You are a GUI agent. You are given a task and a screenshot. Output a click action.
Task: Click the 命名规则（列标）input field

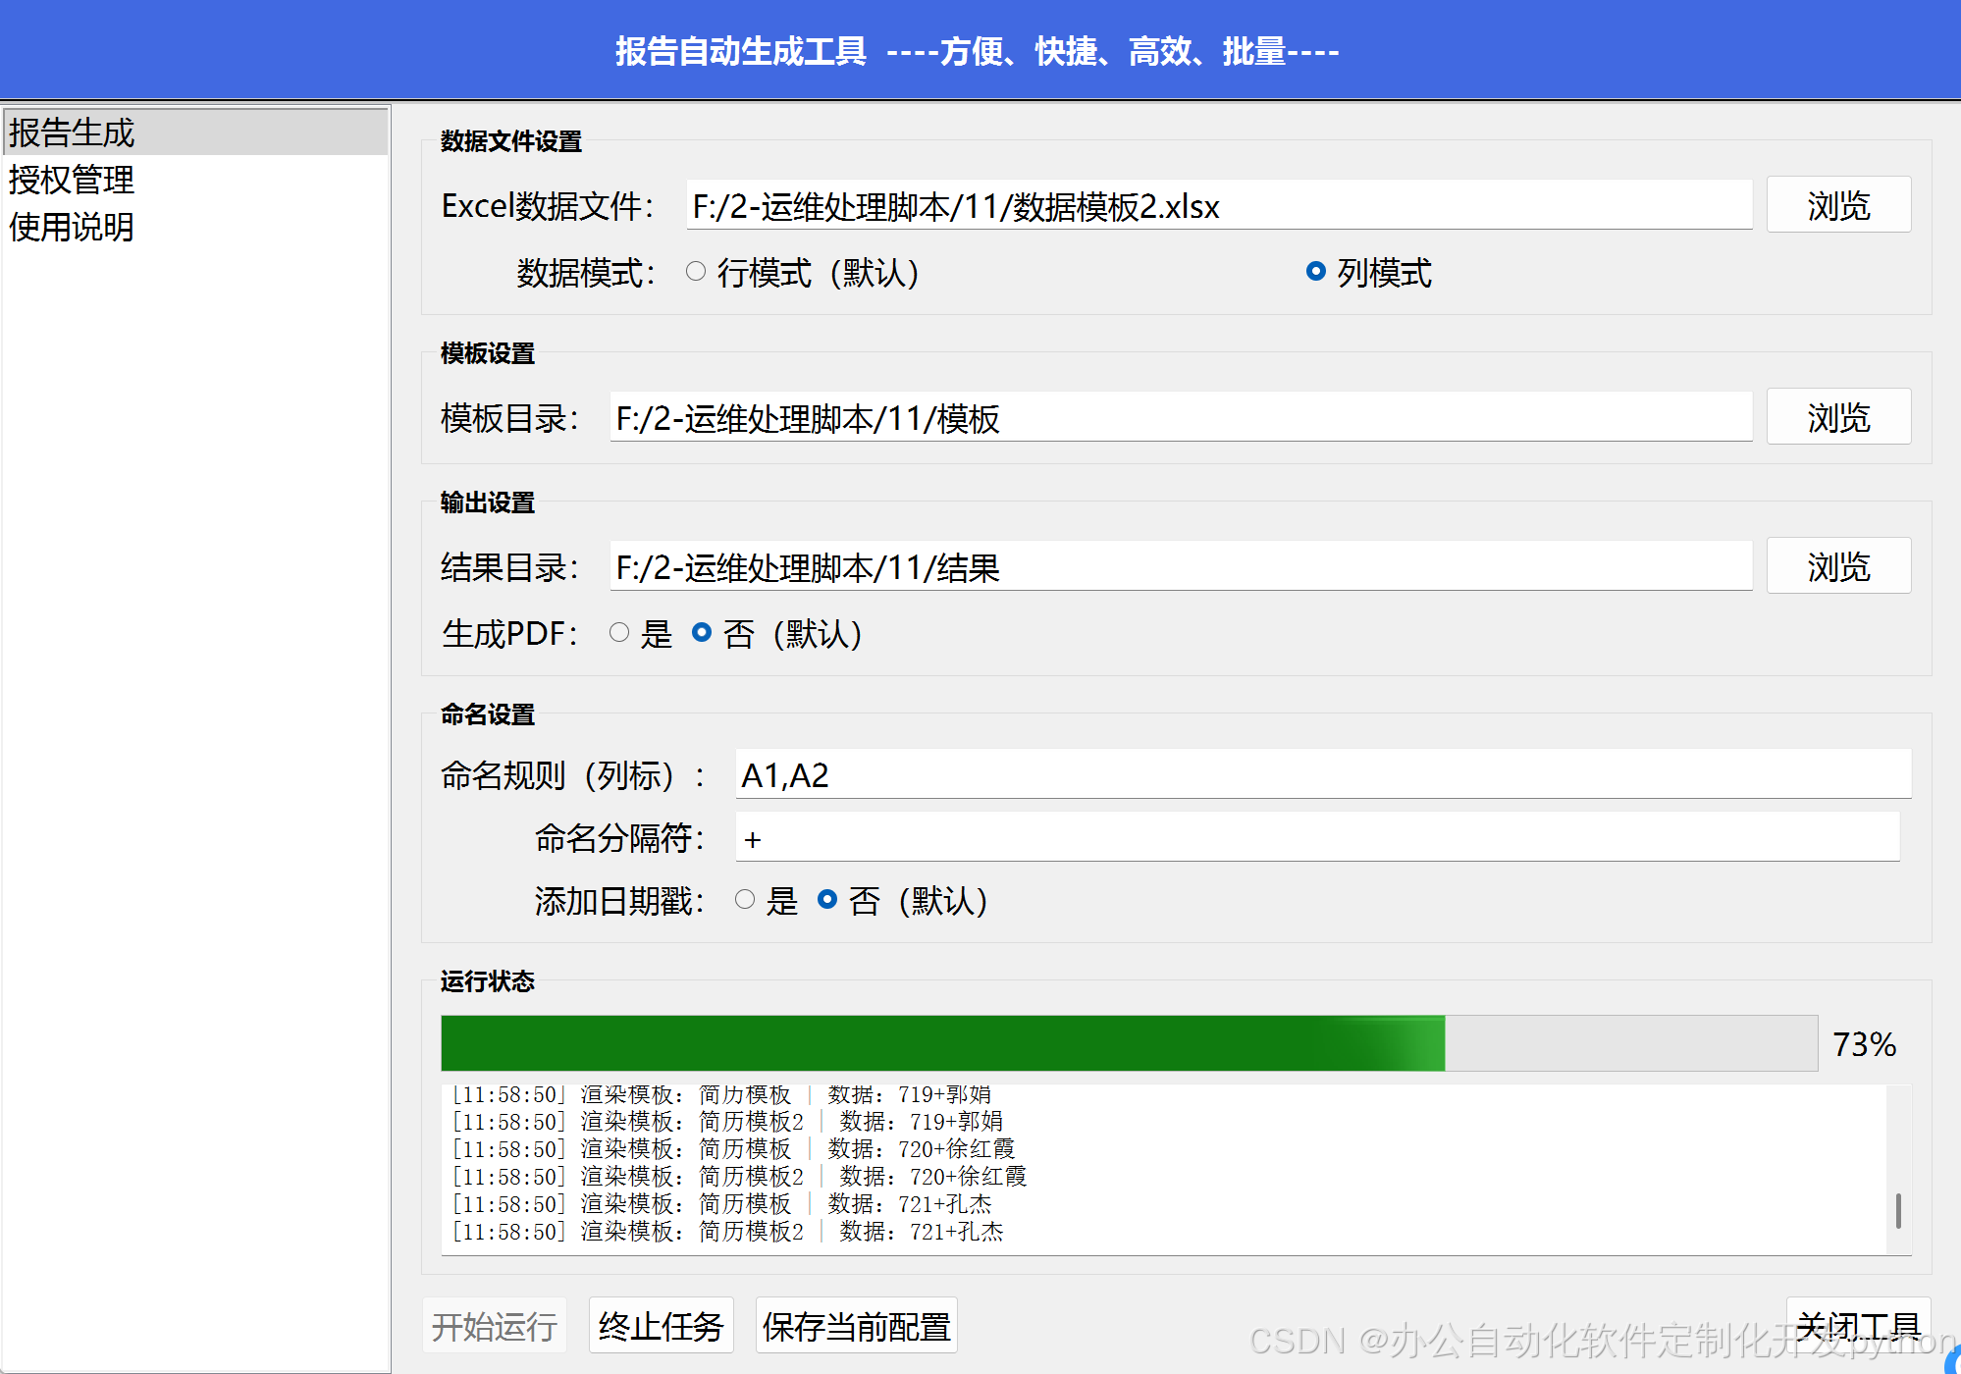(1321, 775)
